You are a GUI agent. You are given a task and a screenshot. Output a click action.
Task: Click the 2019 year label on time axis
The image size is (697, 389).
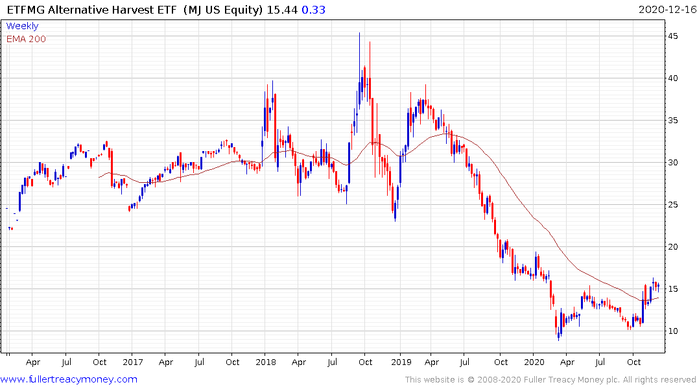click(401, 362)
